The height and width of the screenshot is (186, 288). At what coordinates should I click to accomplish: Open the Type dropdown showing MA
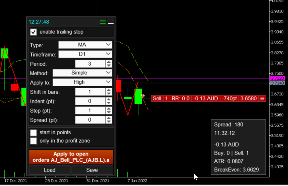point(85,45)
